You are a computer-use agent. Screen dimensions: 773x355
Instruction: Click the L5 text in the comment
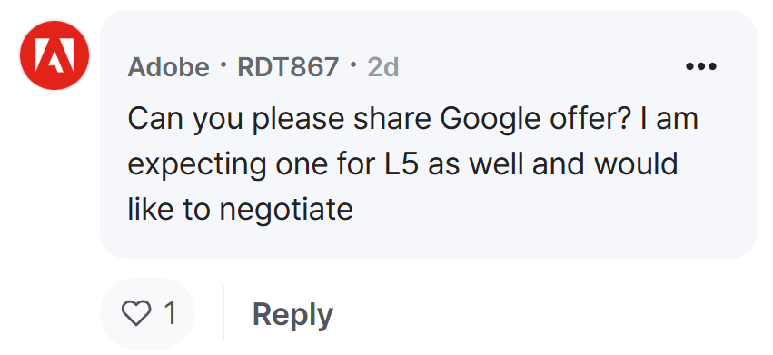[401, 164]
